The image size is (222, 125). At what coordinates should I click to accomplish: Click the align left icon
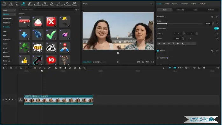(x=159, y=44)
